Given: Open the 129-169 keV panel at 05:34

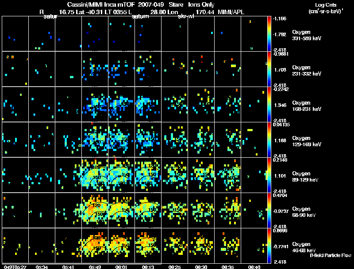Looking at the screenshot, I should pyautogui.click(x=42, y=140).
